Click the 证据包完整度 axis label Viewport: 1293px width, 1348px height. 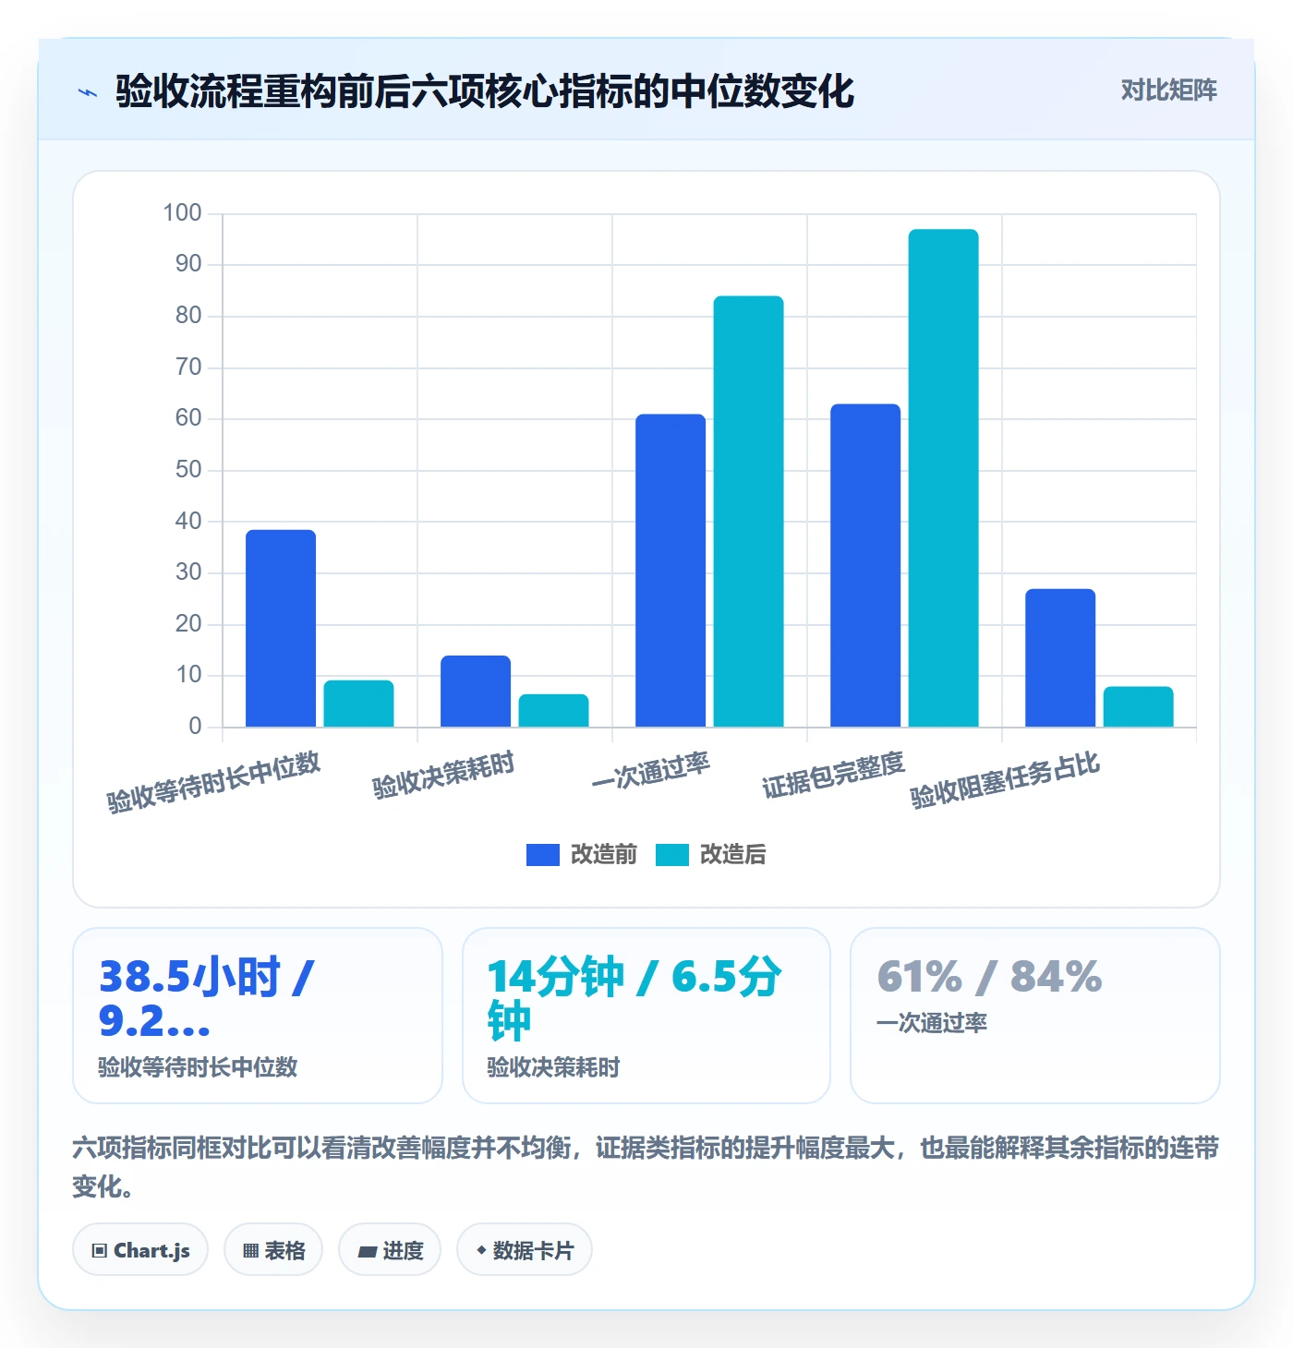[x=833, y=775]
